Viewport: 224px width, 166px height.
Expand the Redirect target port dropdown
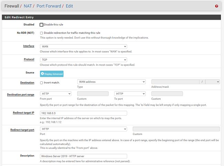[x=83, y=129]
